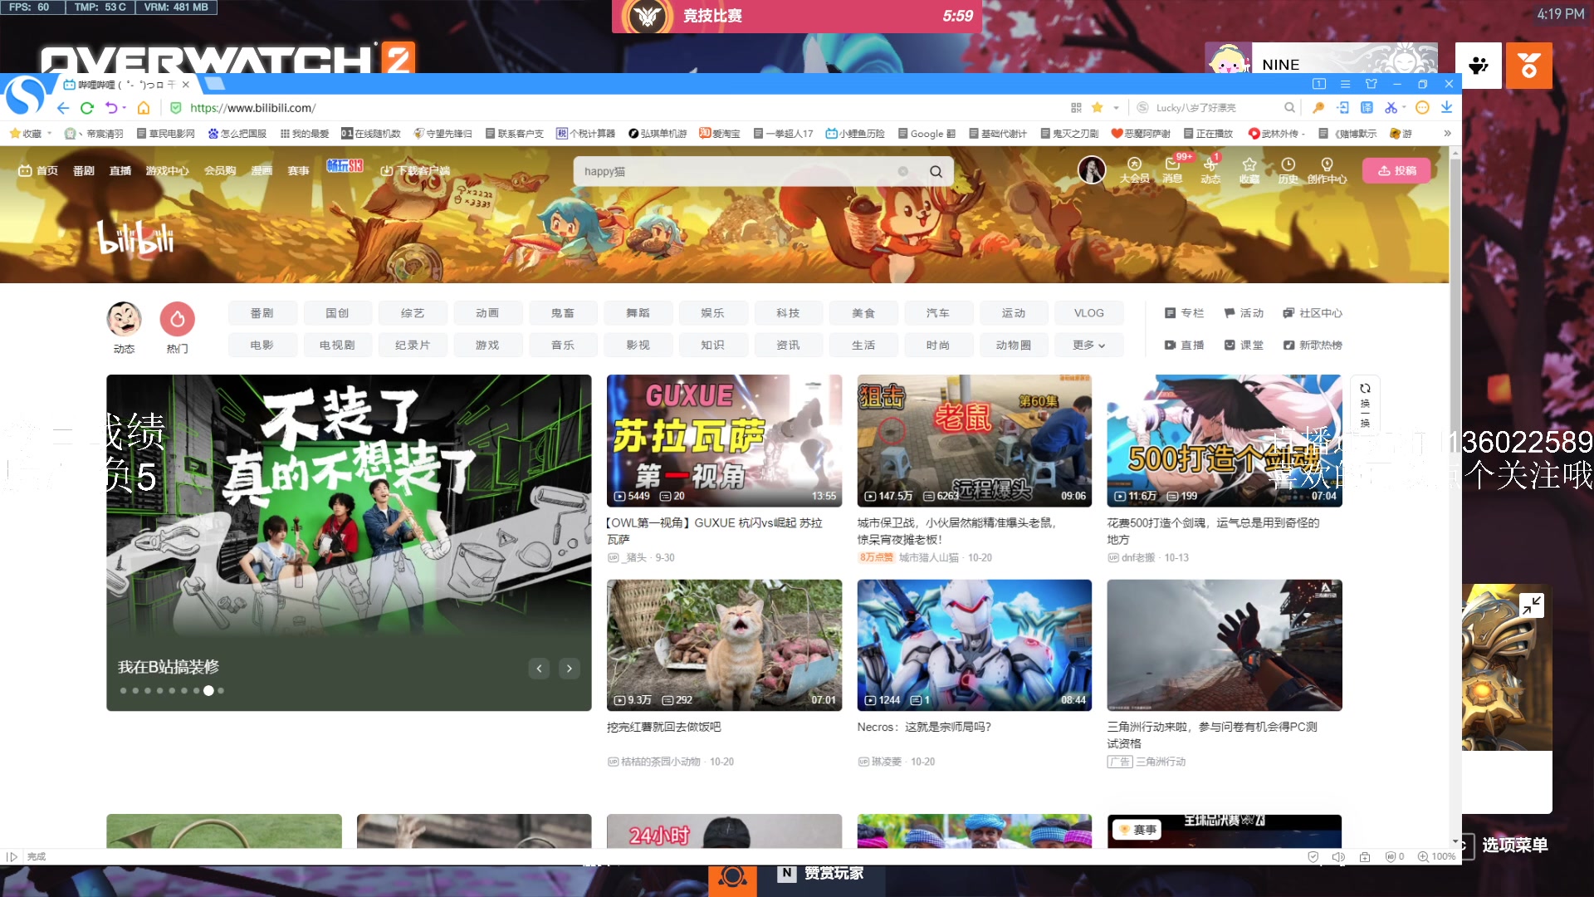Screen dimensions: 1594x897
Task: Clear the bilibili search box with the X icon
Action: (x=902, y=171)
